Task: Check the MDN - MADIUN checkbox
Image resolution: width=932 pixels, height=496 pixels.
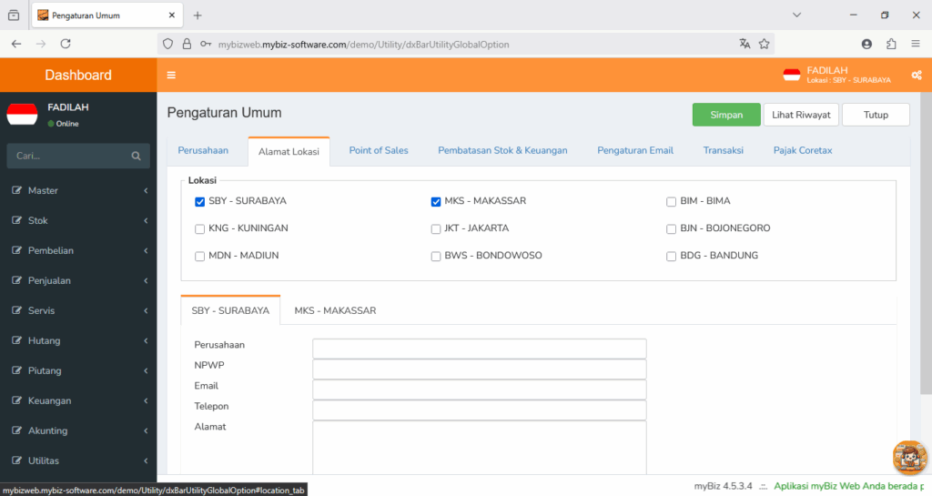Action: pyautogui.click(x=199, y=257)
